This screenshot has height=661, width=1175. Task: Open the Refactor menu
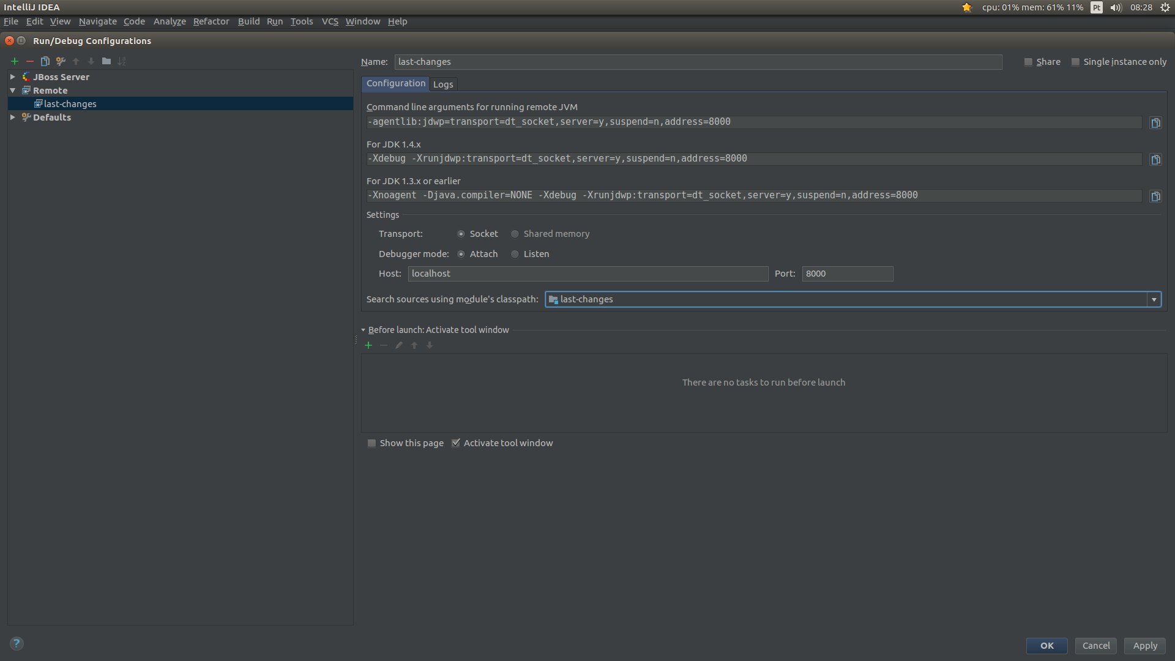click(x=211, y=21)
